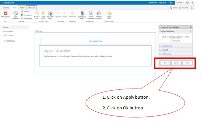This screenshot has height=123, width=201.
Task: Click the Configure button
Action: pyautogui.click(x=176, y=41)
